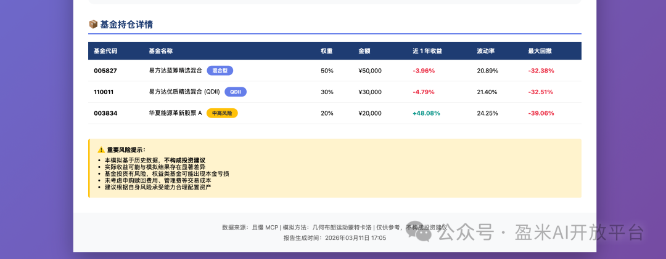Click the warning icon beside 重要风险提示
The width and height of the screenshot is (666, 259).
point(101,149)
